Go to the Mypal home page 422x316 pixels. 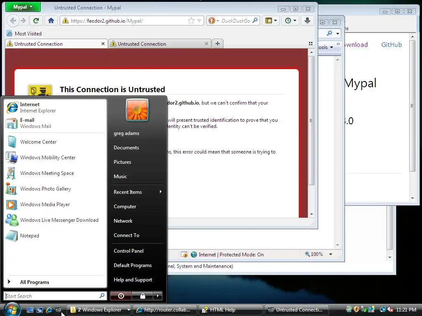51,21
